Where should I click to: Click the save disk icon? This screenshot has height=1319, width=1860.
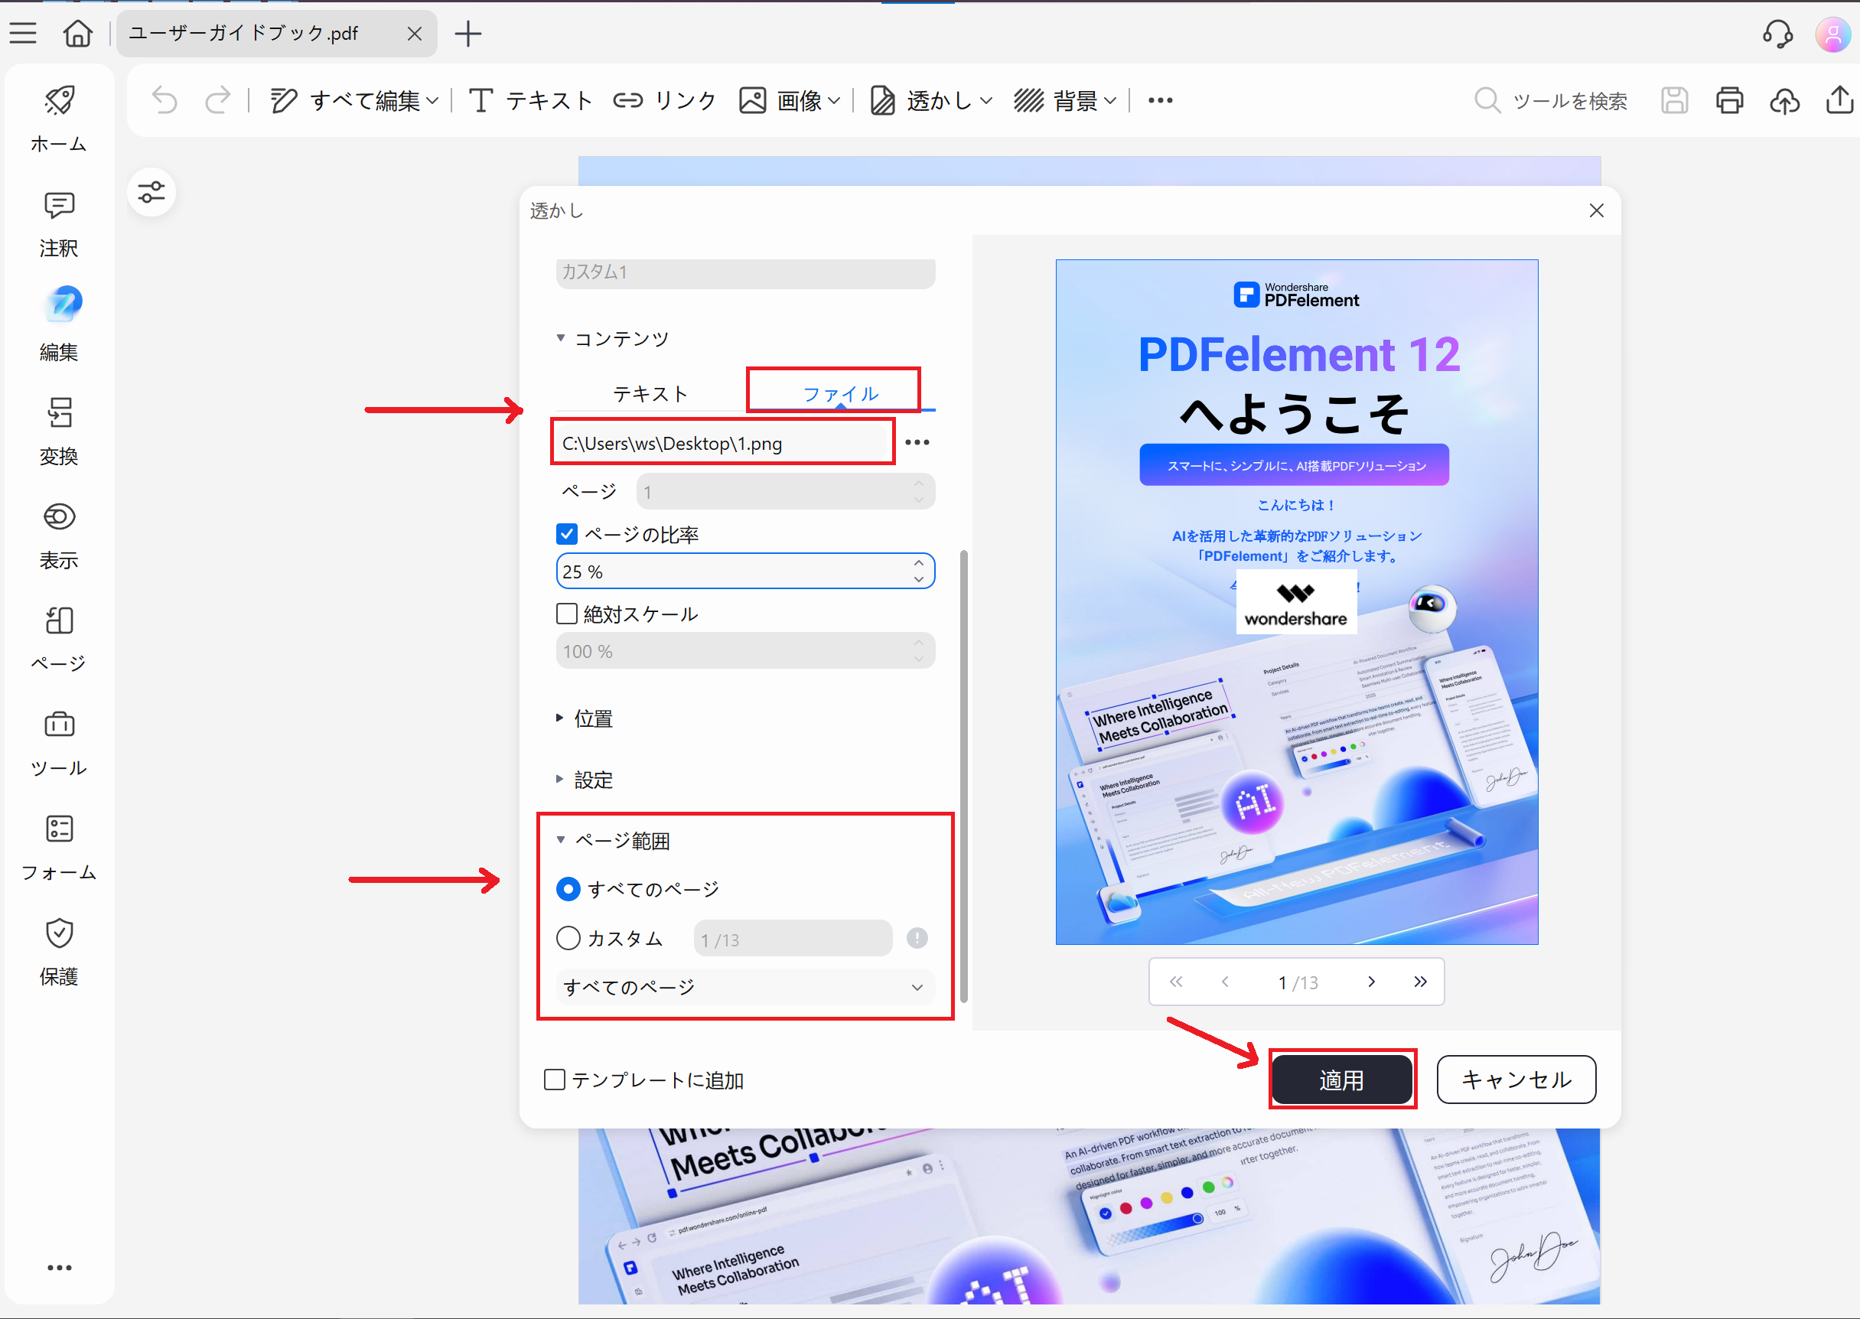point(1674,101)
